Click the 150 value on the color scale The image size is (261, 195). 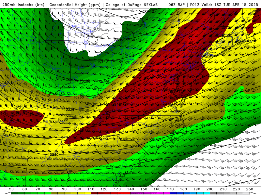click(144, 189)
